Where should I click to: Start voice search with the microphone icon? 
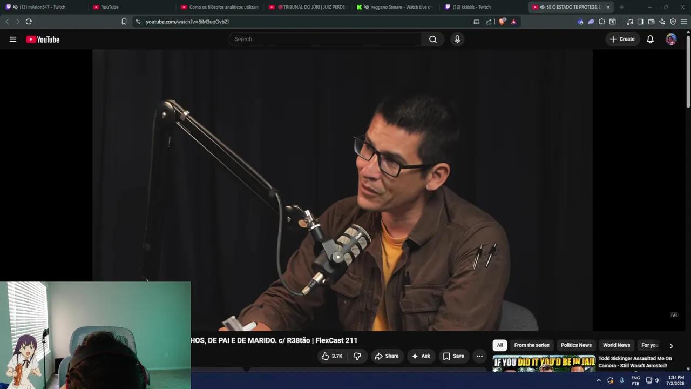click(457, 39)
